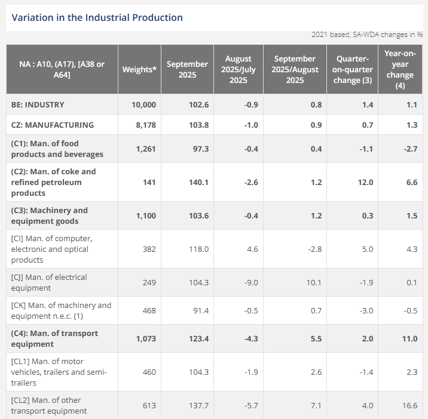428x419 pixels.
Task: Click the 'NA : A10, (A17)' header cell
Action: pos(62,69)
